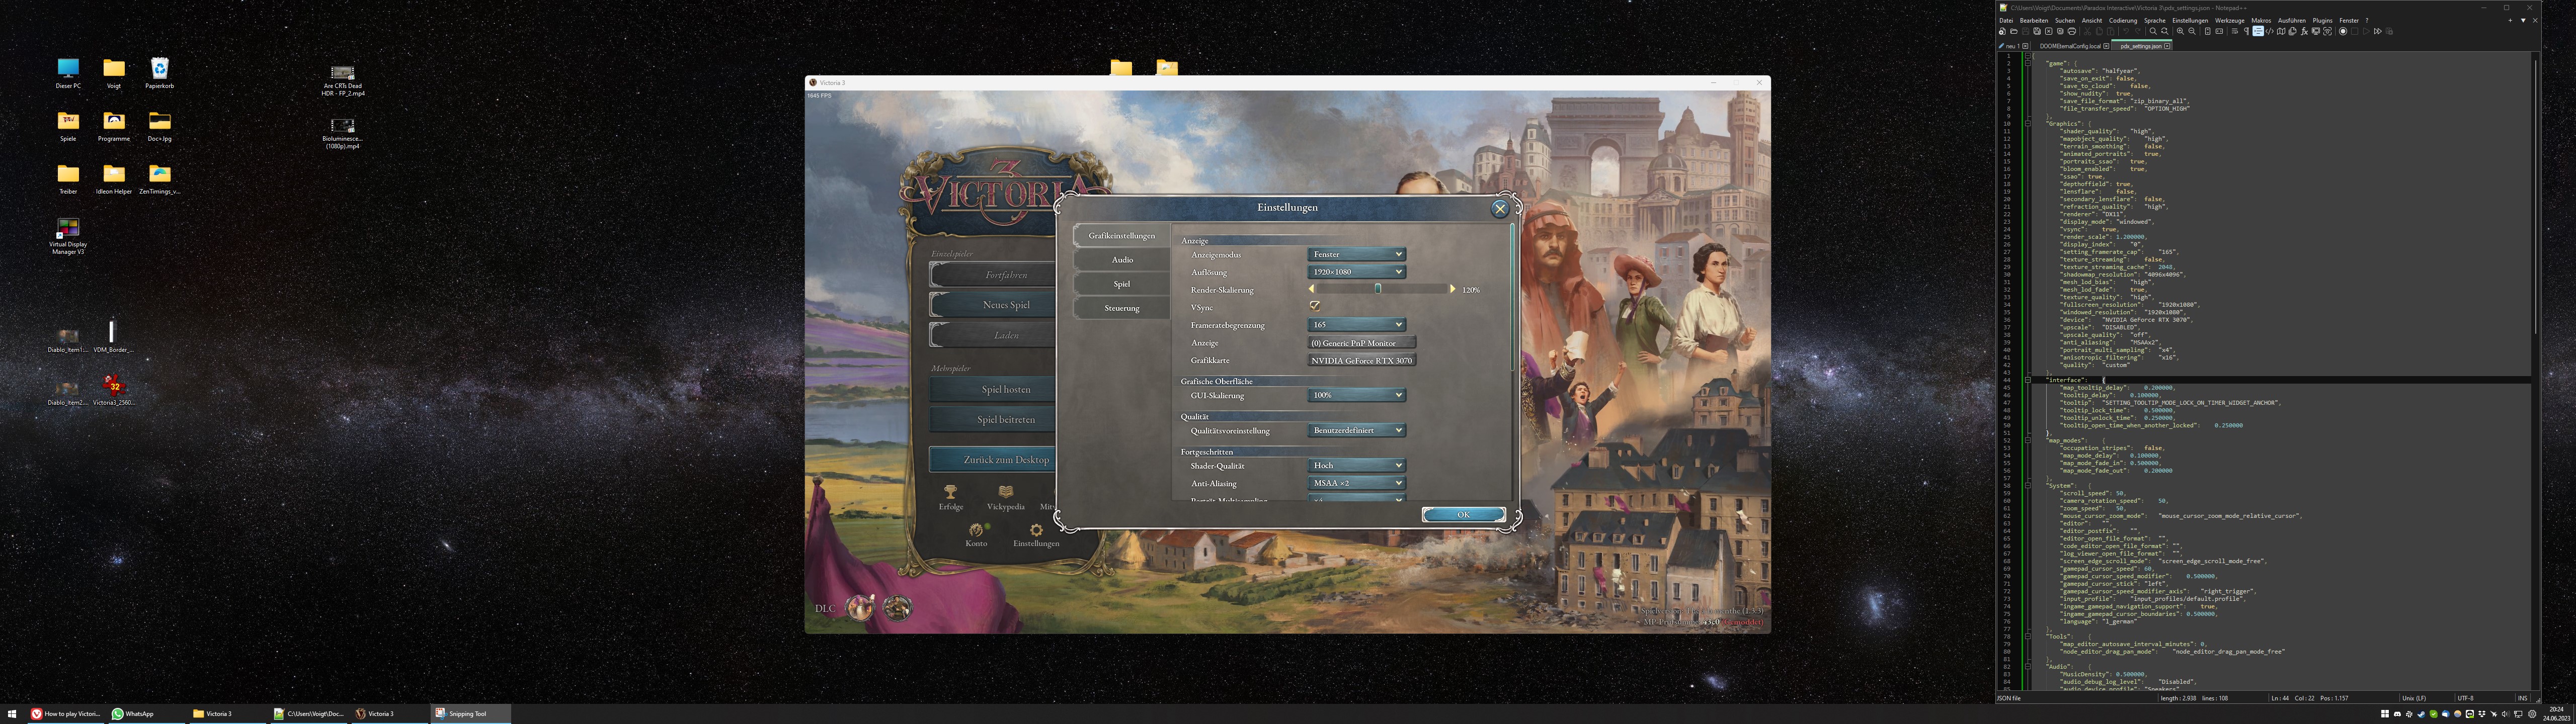Click the second DLC portrait icon
Image resolution: width=2576 pixels, height=724 pixels.
897,607
